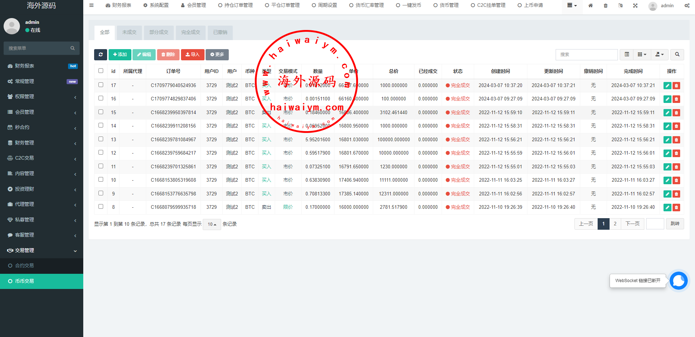Click the home icon in top bar
This screenshot has height=337, width=695.
pyautogui.click(x=590, y=5)
